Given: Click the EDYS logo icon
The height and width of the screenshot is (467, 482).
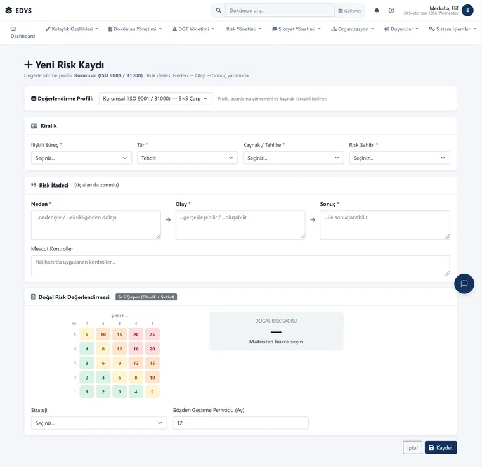Looking at the screenshot, I should pos(9,10).
